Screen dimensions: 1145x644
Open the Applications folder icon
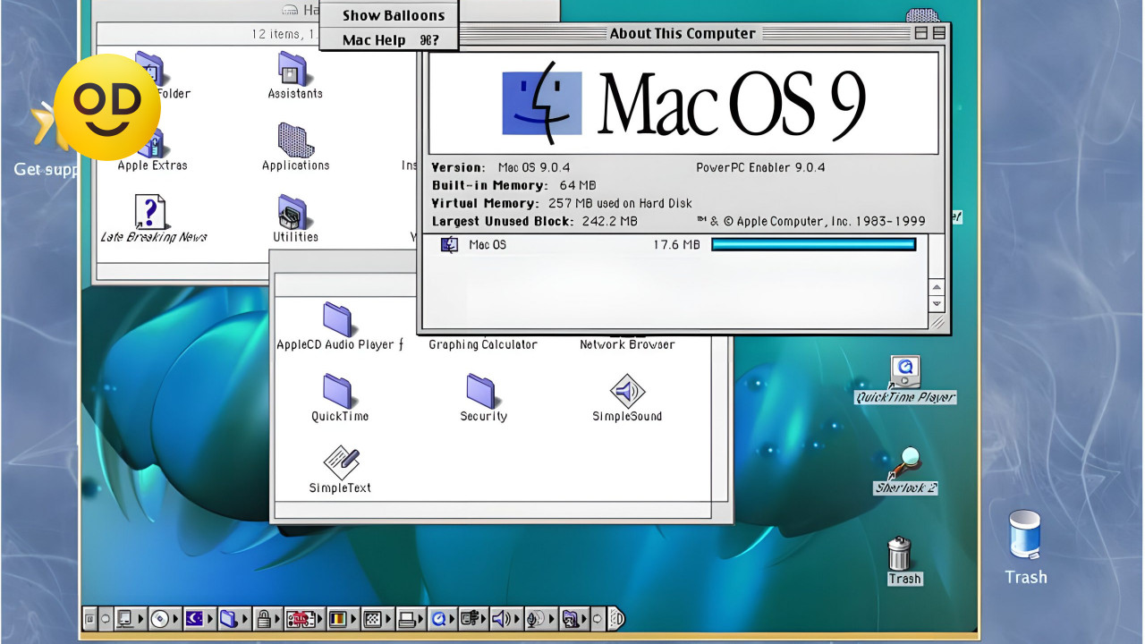tap(295, 140)
